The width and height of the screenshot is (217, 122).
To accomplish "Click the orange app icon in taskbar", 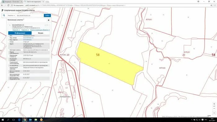I will pos(41,120).
